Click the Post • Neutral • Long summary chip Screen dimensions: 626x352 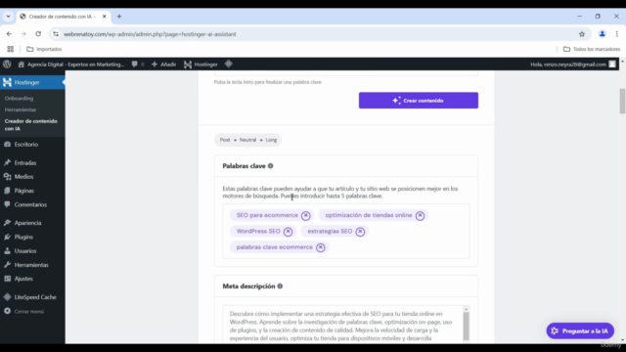247,140
